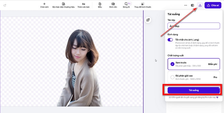Click the download icon in top bar
The height and width of the screenshot is (113, 224).
point(200,5)
